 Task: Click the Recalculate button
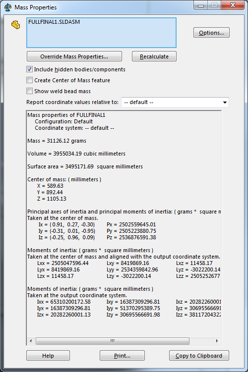pyautogui.click(x=154, y=56)
